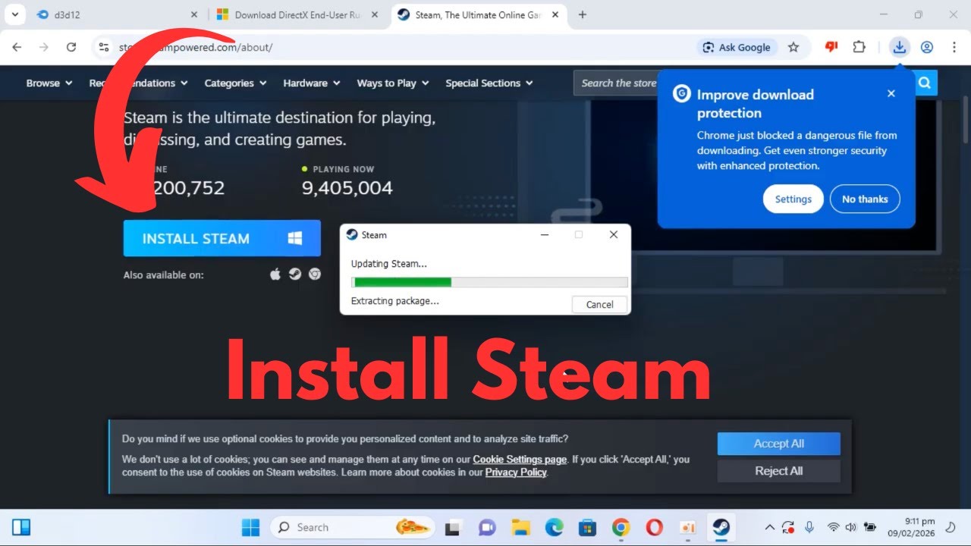Open site information icon in address bar
The image size is (971, 546).
coord(104,47)
